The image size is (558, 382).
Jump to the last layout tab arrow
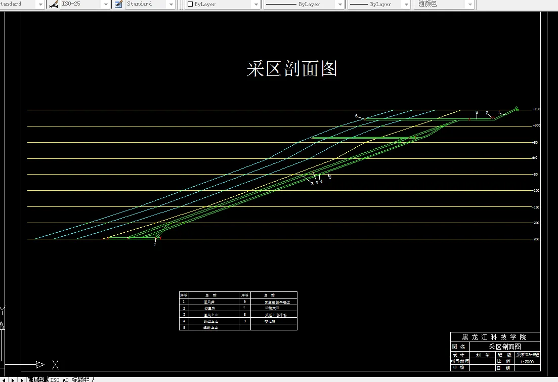[x=22, y=379]
